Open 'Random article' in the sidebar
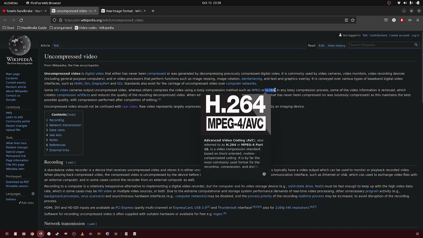This screenshot has height=238, width=423. pyautogui.click(x=16, y=87)
